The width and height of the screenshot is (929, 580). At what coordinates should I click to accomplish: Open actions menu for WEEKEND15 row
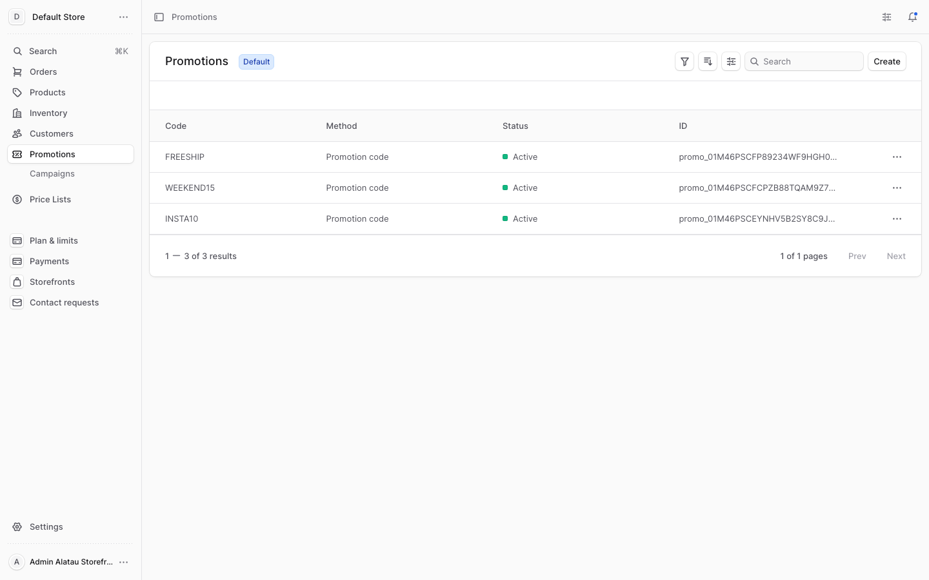[897, 188]
